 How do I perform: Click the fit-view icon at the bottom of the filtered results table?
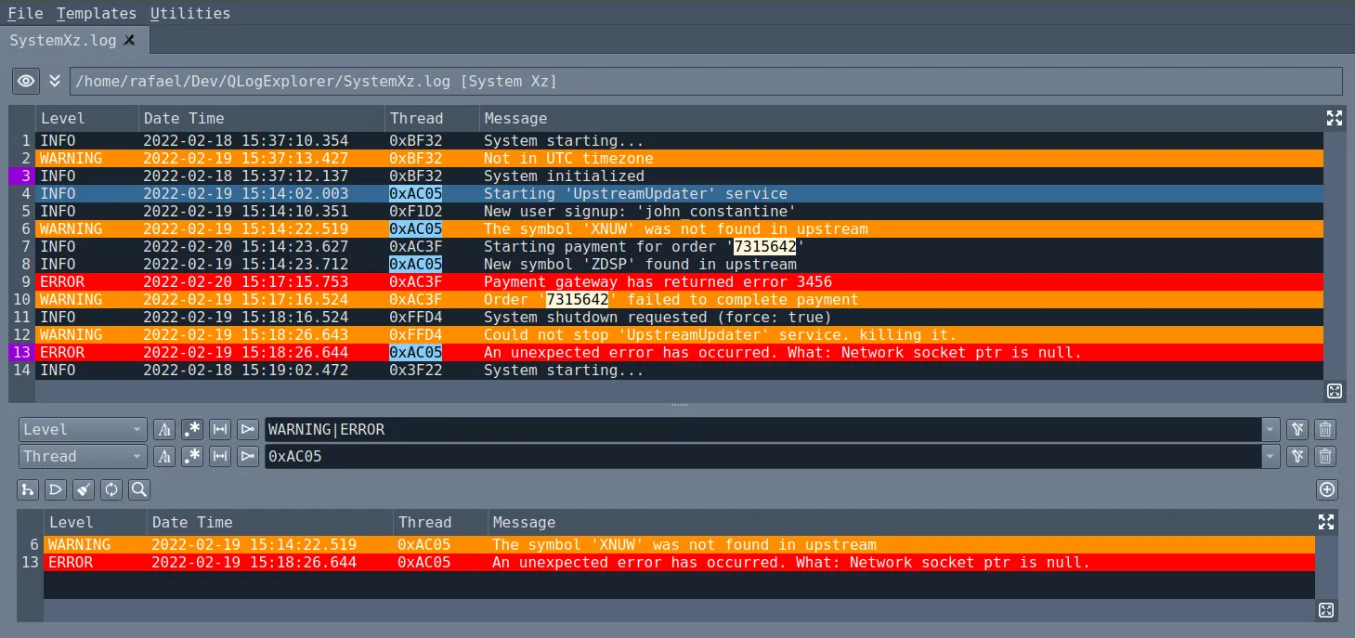click(1326, 610)
